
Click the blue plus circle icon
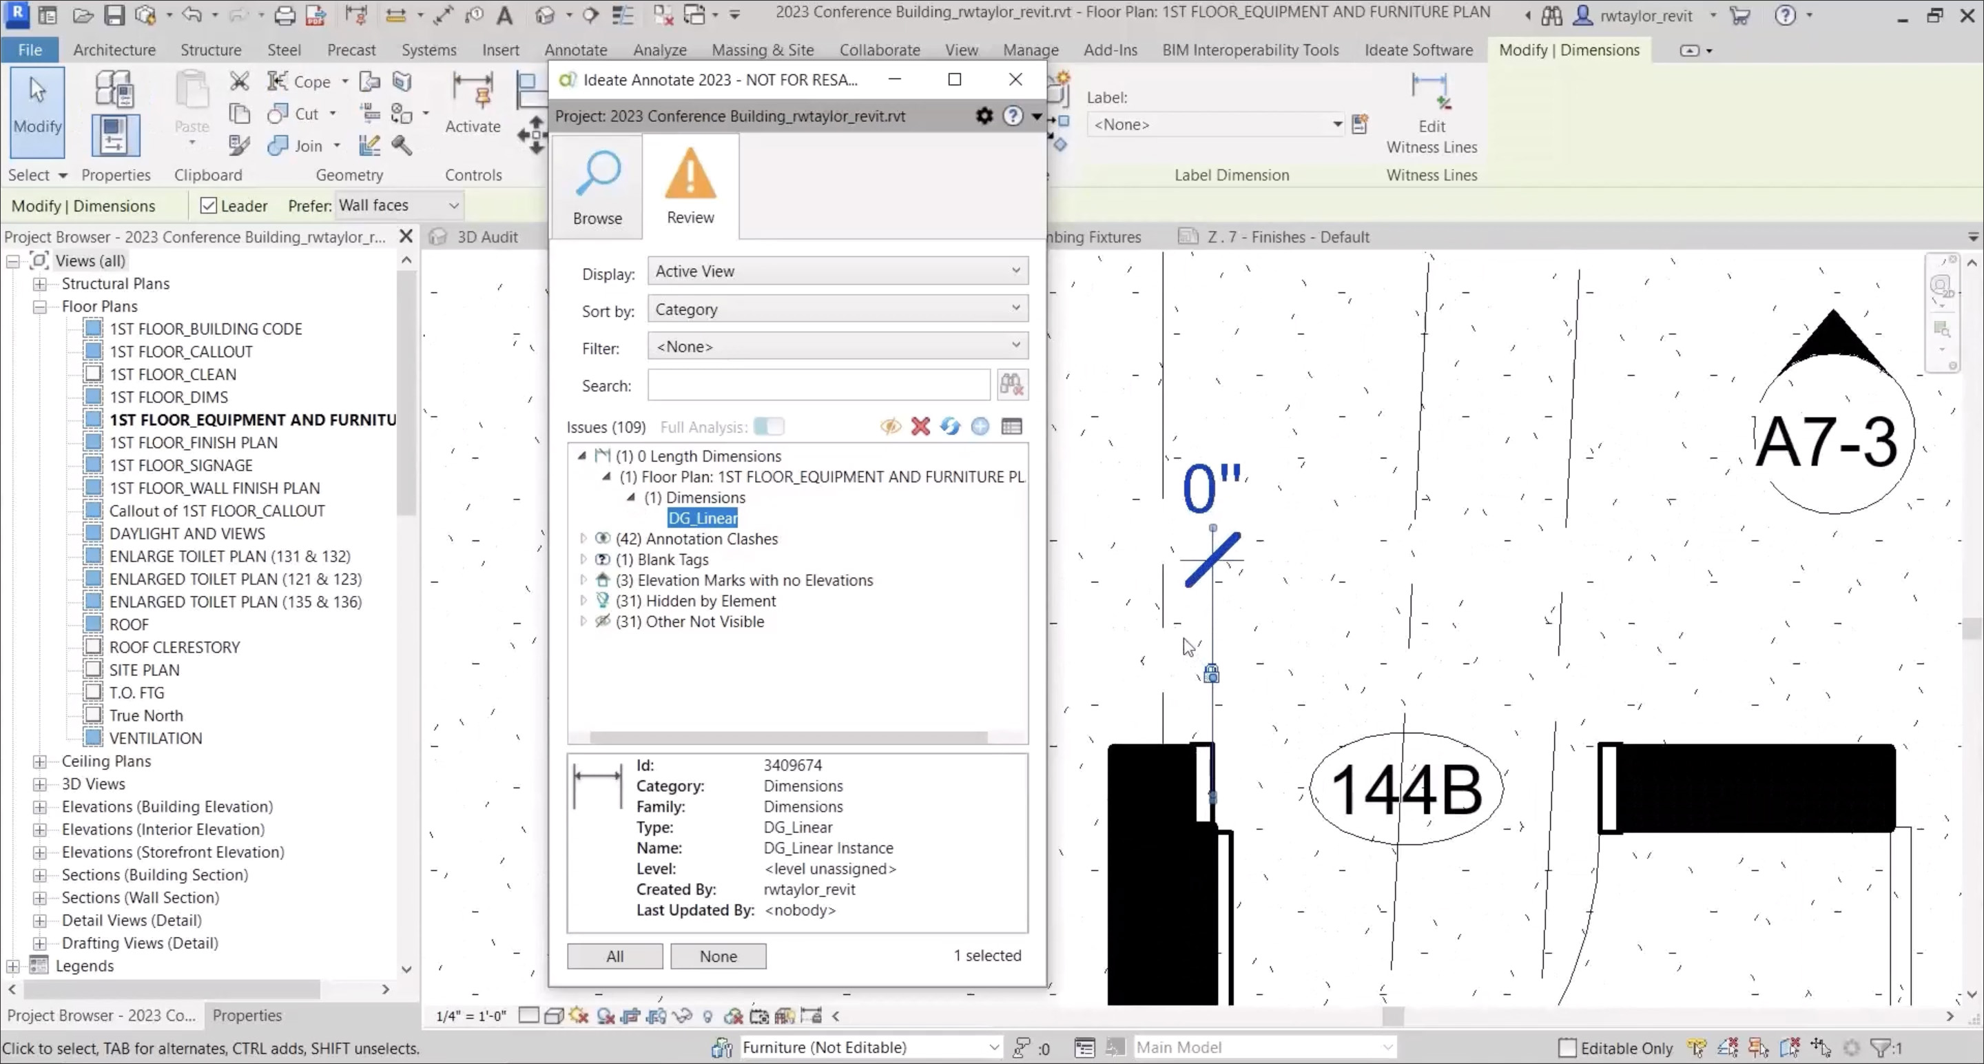coord(980,426)
